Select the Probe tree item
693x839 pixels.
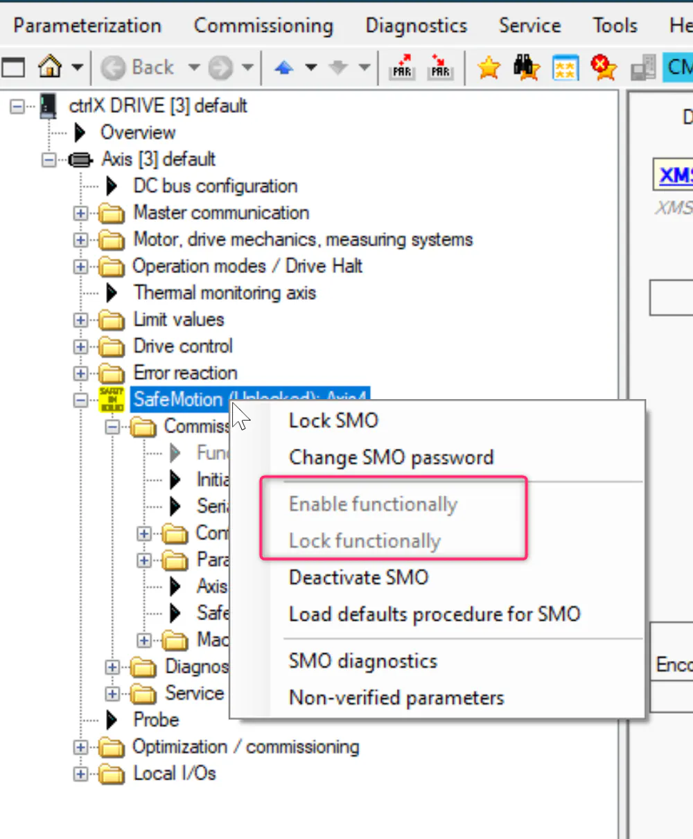156,720
